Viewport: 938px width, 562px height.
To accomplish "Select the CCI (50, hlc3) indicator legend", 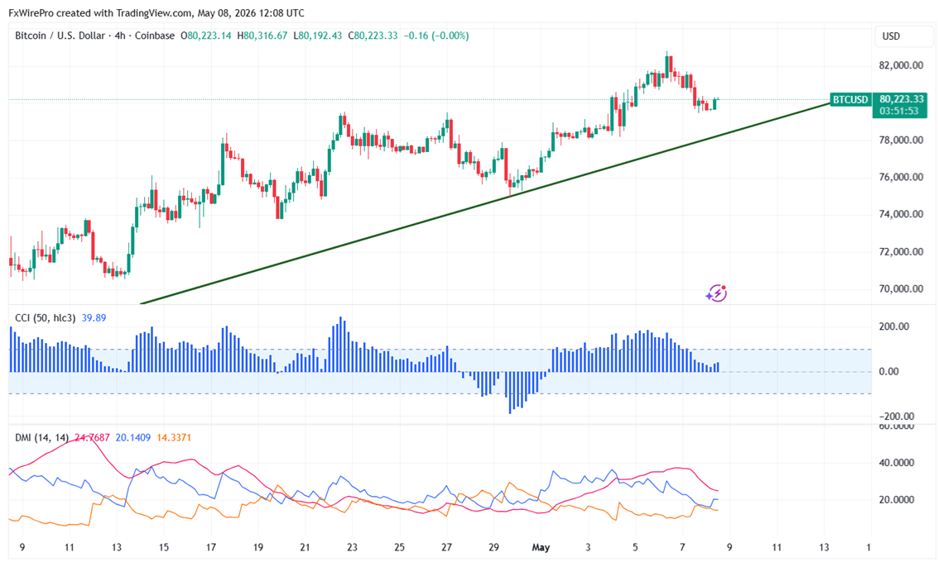I will point(46,317).
